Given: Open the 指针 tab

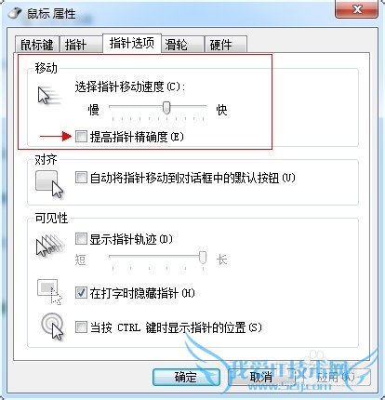Looking at the screenshot, I should click(81, 45).
